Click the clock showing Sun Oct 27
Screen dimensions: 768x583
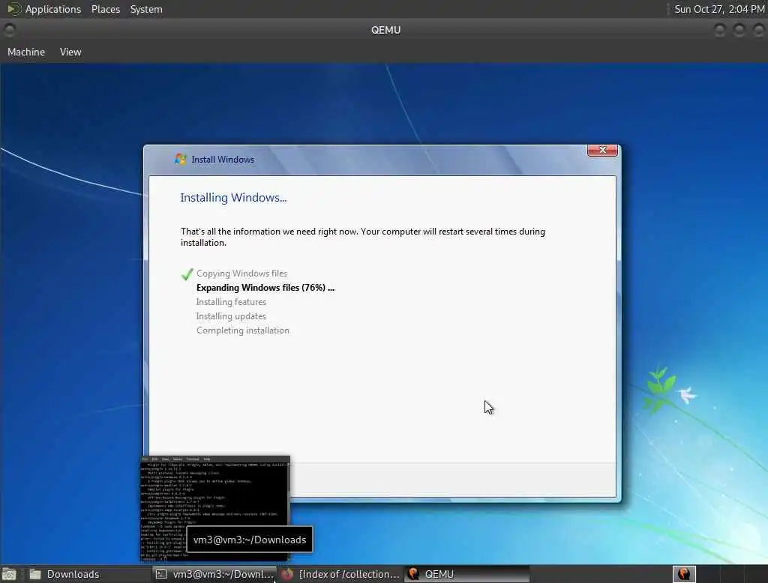719,9
